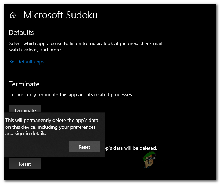The image size is (220, 184).
Task: Select the Defaults section heading
Action: [x=21, y=32]
